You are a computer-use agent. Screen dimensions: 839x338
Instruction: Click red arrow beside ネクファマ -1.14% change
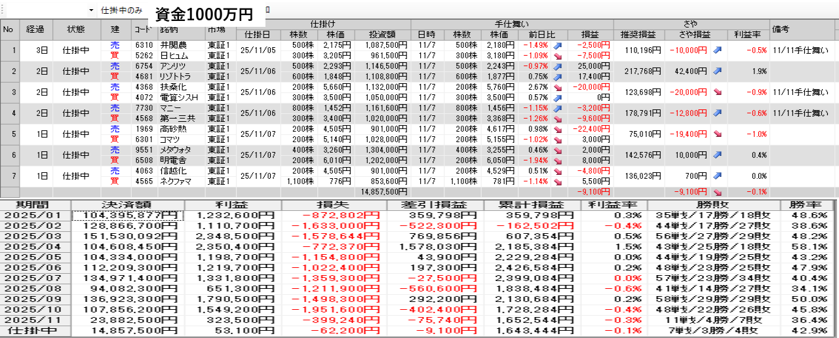tap(558, 181)
